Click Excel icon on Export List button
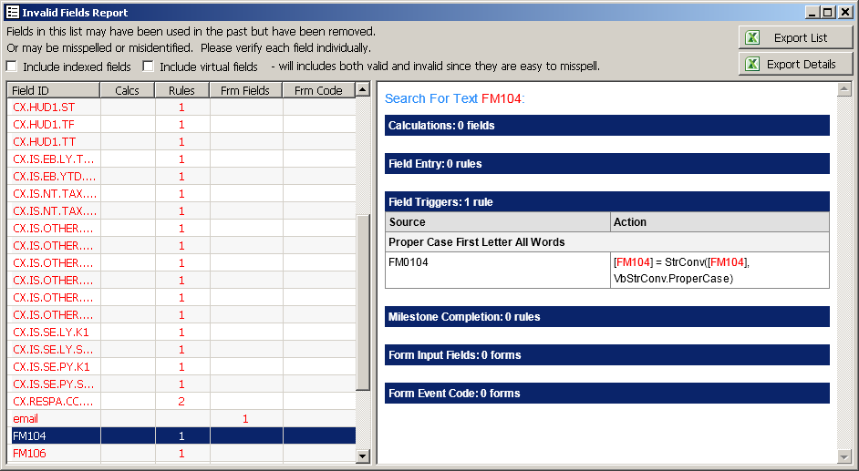This screenshot has height=471, width=859. pos(752,37)
